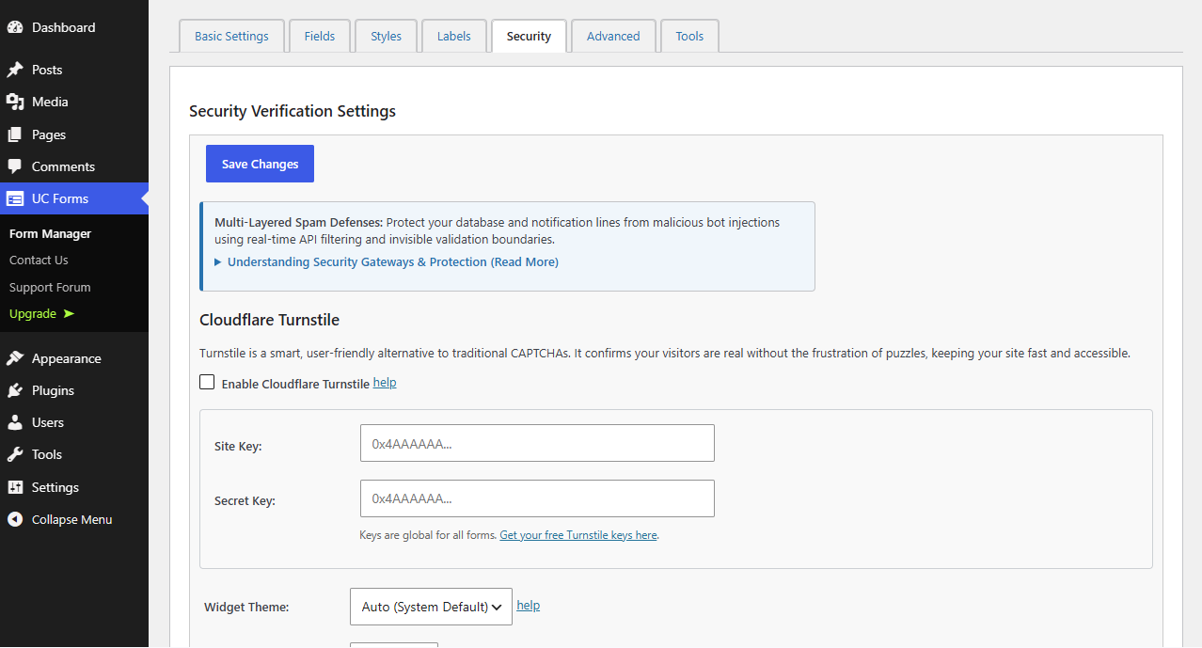Click the UC Forms menu icon

coord(15,198)
